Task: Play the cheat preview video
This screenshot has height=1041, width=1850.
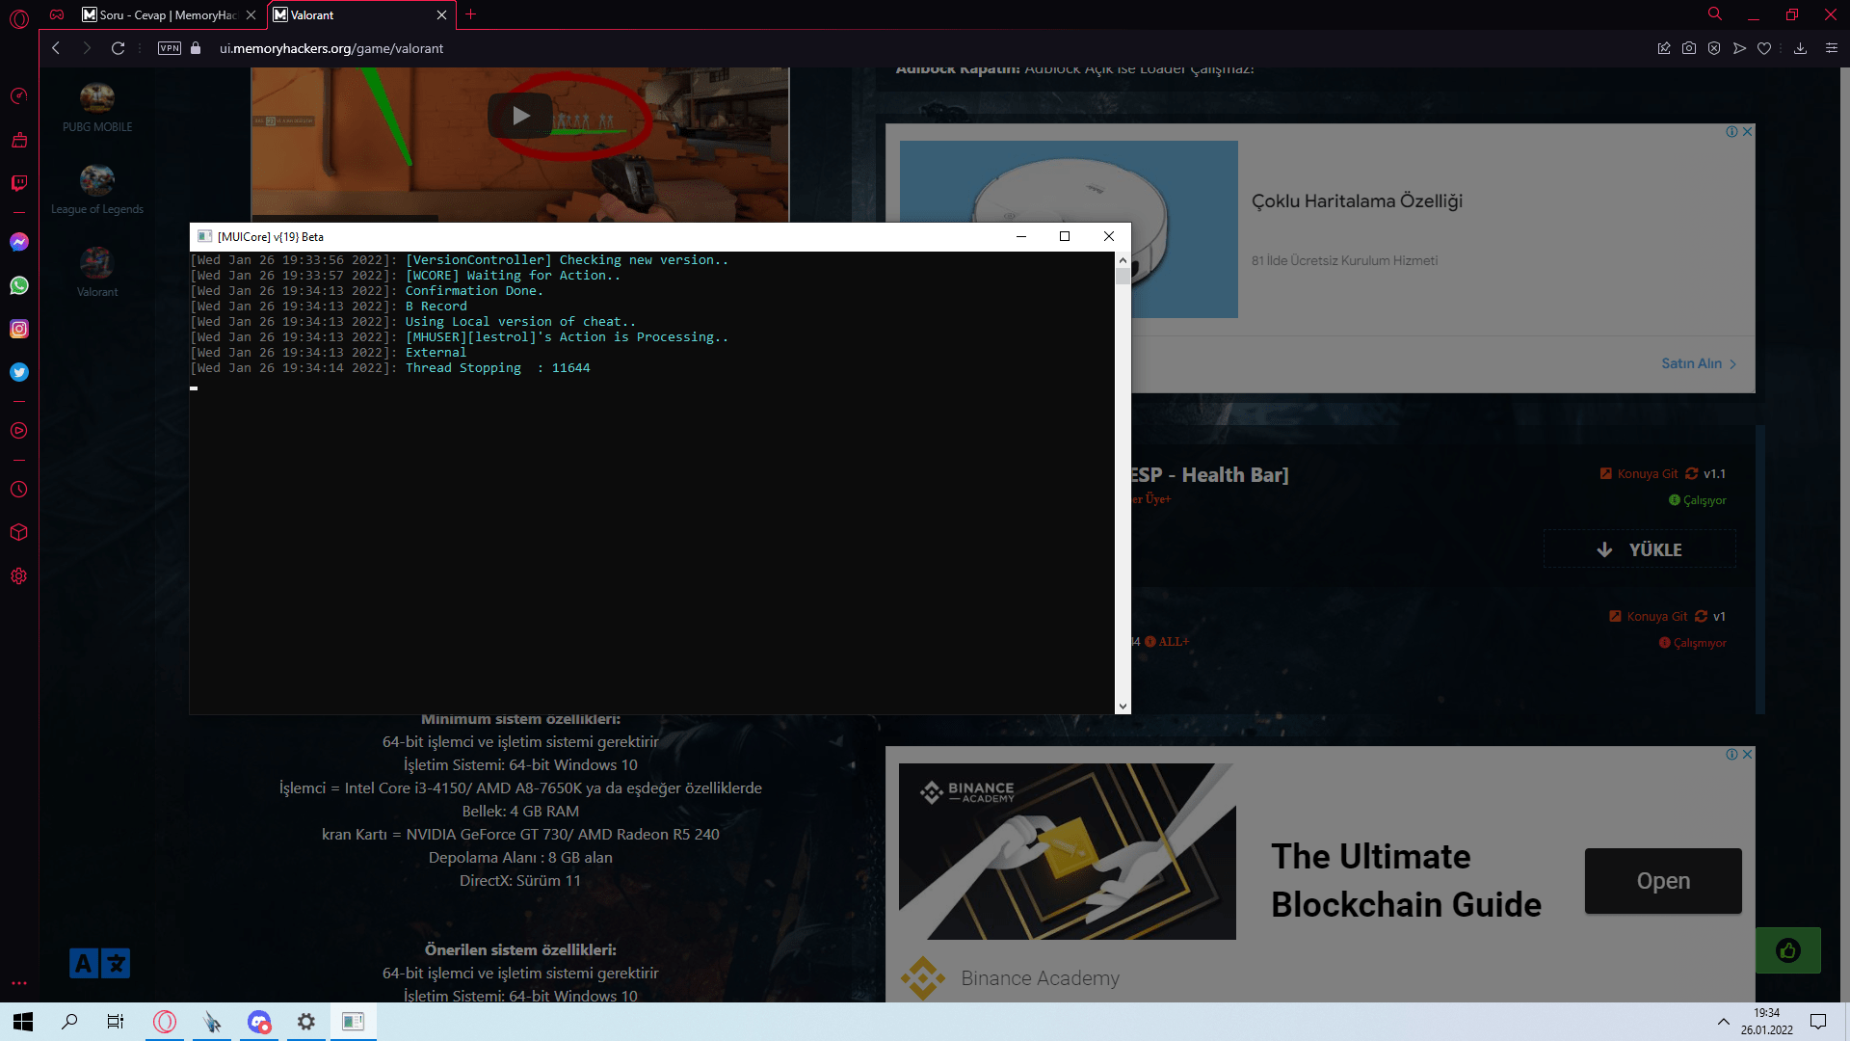Action: coord(520,117)
